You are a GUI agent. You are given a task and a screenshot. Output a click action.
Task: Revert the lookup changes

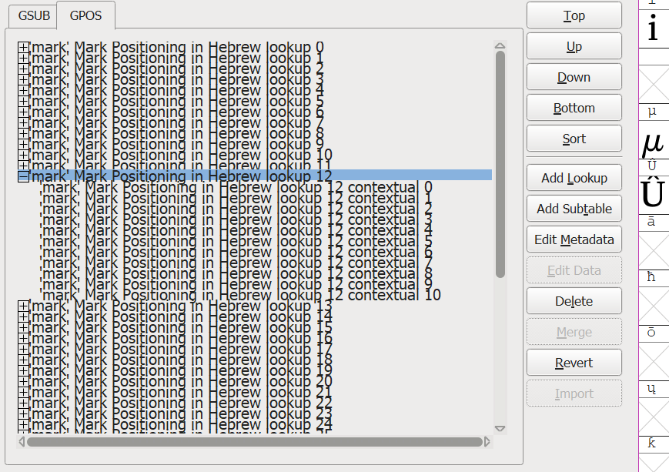point(574,363)
